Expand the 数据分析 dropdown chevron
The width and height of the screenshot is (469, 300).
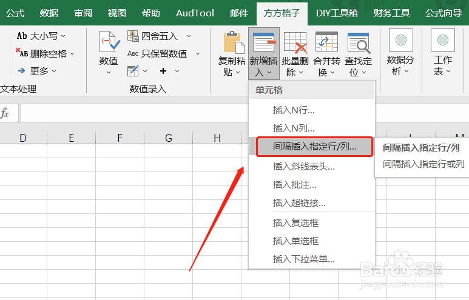[407, 71]
